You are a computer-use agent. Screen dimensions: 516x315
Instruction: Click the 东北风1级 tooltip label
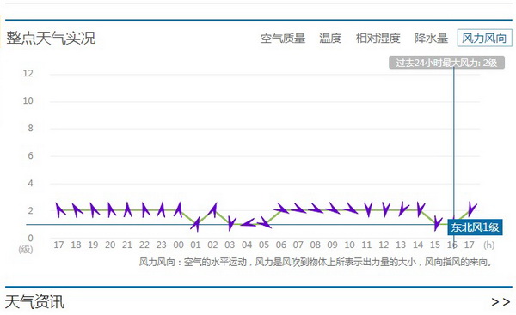pyautogui.click(x=475, y=227)
